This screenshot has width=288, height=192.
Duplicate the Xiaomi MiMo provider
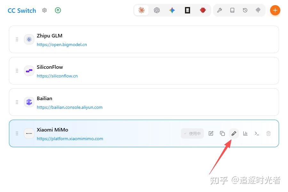(222, 133)
